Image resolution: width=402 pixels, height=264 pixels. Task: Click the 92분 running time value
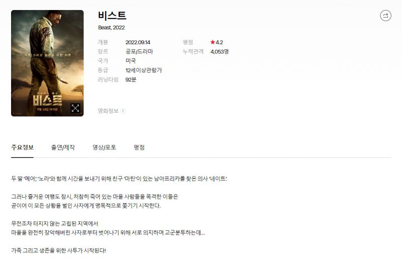[131, 79]
